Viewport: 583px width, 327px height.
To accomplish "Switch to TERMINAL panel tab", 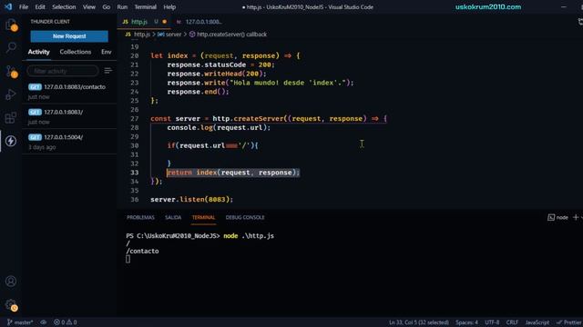I will [x=203, y=217].
